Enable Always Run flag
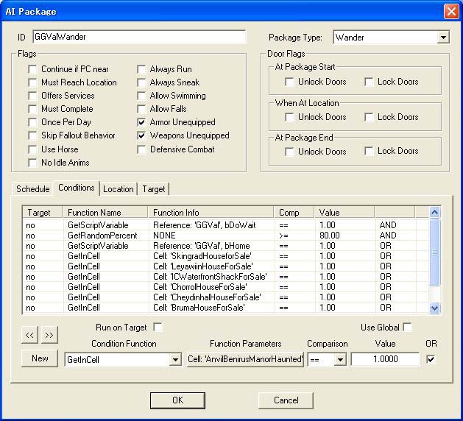 pos(141,69)
